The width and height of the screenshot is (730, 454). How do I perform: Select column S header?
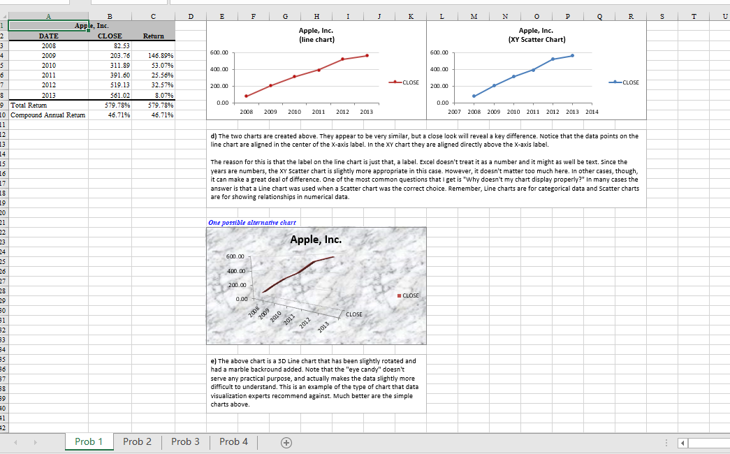click(x=662, y=16)
